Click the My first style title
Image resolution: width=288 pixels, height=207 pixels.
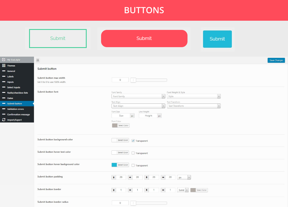pos(14,60)
